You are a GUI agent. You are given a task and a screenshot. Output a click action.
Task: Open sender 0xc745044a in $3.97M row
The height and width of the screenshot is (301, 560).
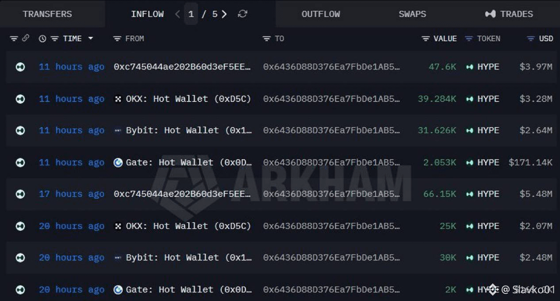tap(182, 67)
